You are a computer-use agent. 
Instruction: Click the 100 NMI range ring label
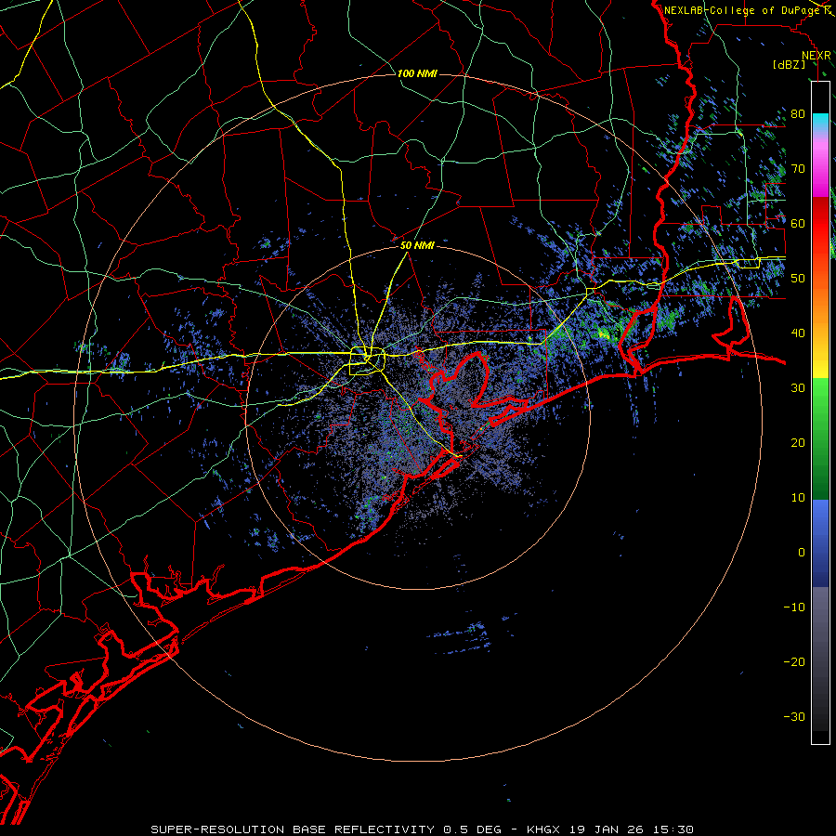pos(417,73)
